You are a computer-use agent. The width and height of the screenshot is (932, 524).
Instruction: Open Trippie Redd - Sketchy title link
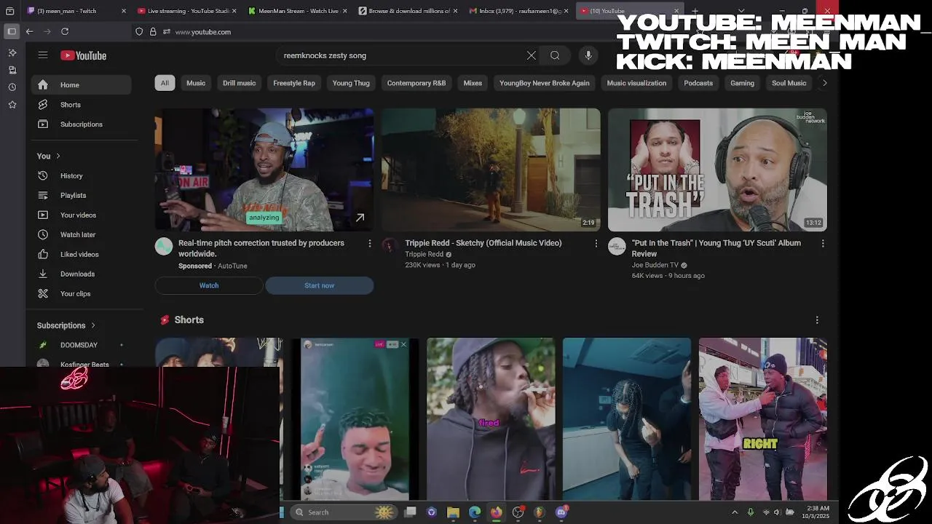pyautogui.click(x=483, y=243)
